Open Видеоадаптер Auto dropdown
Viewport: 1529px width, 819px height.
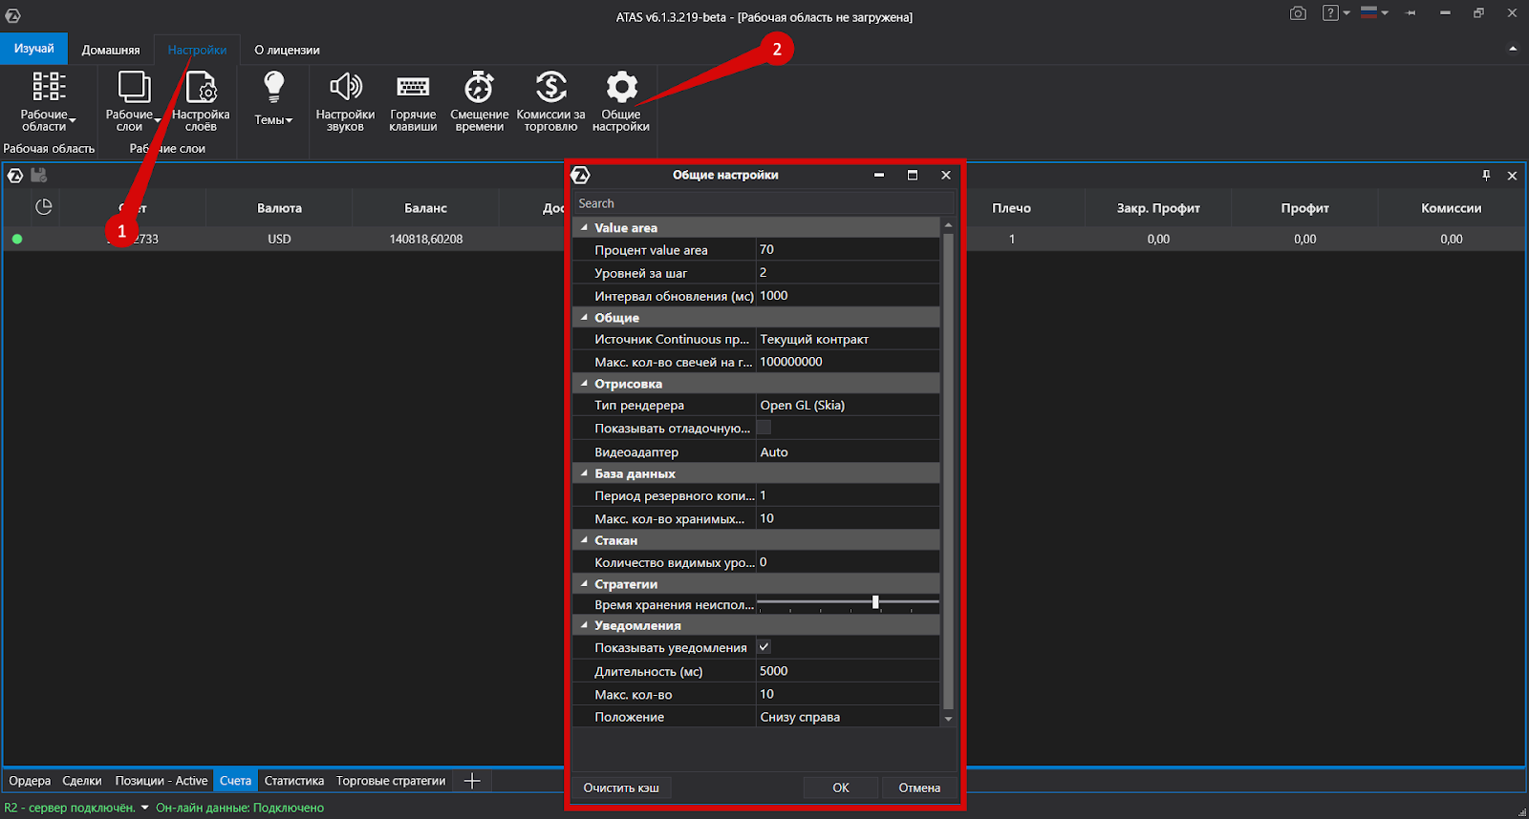coord(848,452)
